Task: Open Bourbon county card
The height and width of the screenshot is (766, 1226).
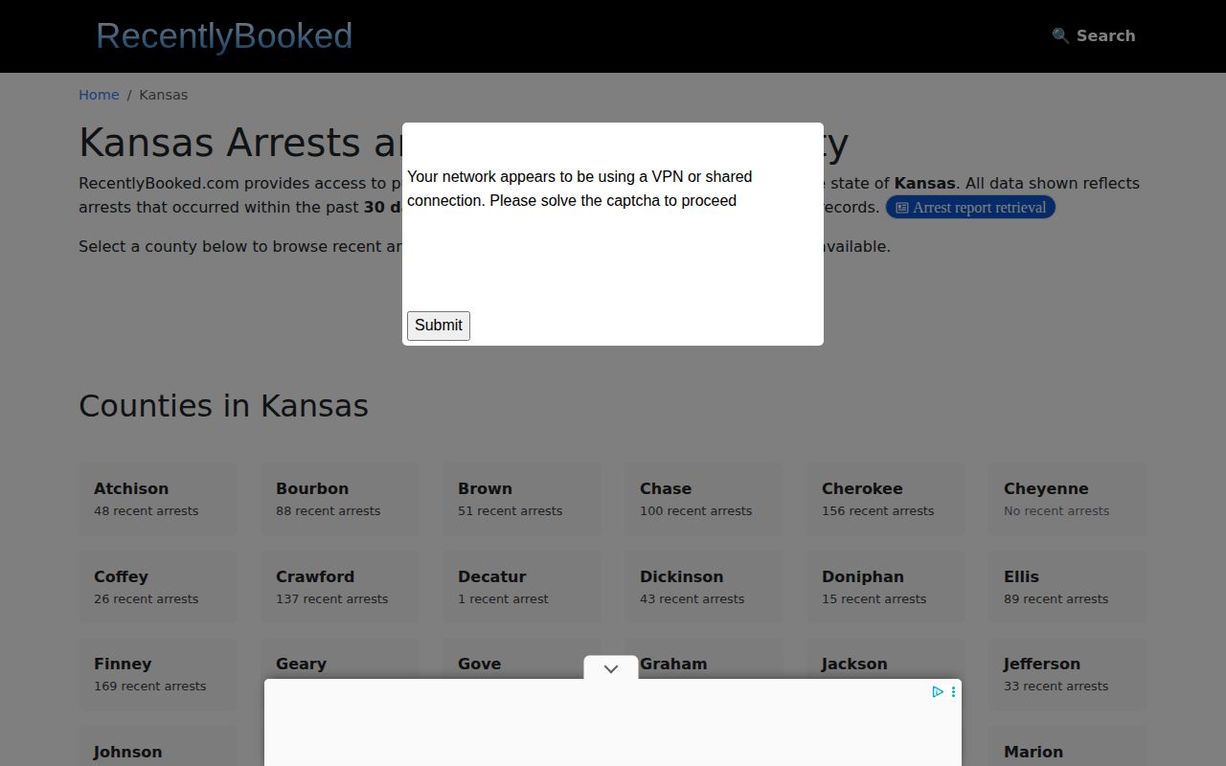Action: pyautogui.click(x=340, y=499)
